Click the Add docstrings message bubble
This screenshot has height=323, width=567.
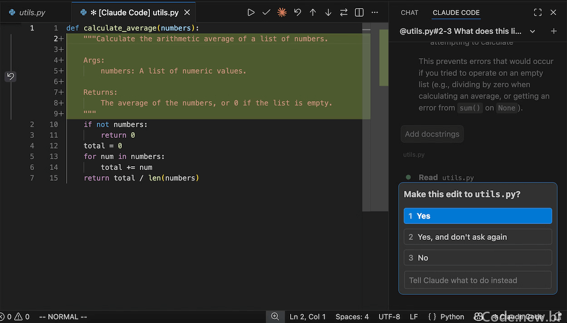click(432, 134)
